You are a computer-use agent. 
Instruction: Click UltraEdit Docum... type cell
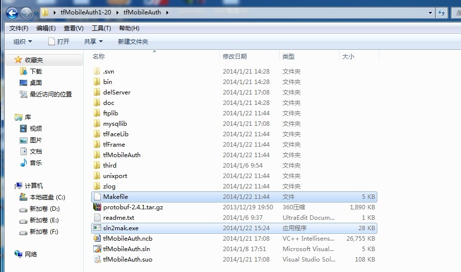(308, 217)
